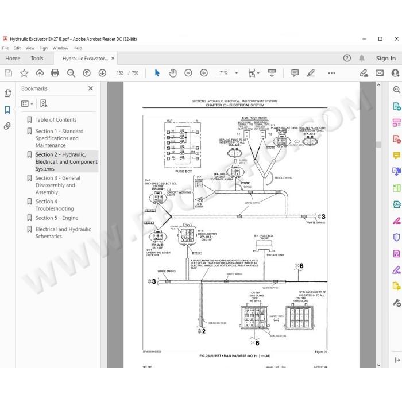402x402 pixels.
Task: Go to previous page arrow
Action: pos(87,73)
